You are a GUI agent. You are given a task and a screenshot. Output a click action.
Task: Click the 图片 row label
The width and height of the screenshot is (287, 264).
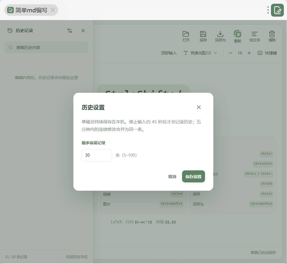coord(107,204)
